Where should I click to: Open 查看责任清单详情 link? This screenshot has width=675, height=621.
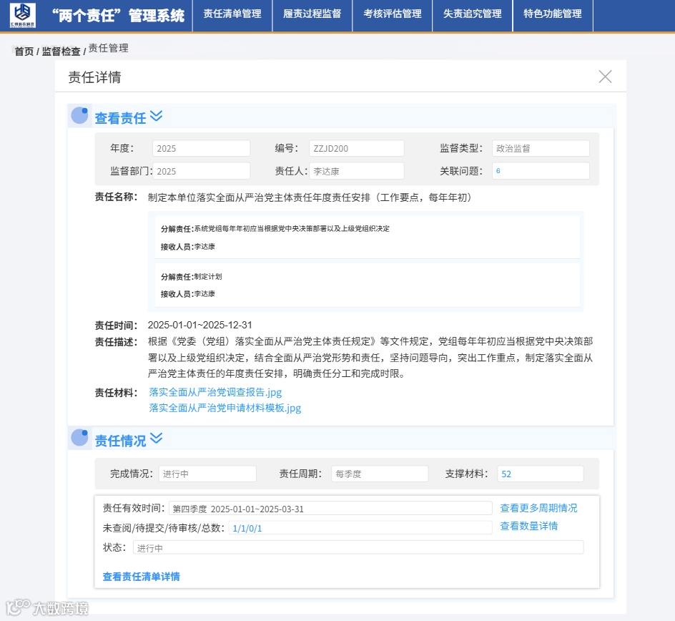tap(141, 577)
